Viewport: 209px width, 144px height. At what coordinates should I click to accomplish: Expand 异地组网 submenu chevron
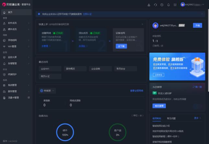29,40
